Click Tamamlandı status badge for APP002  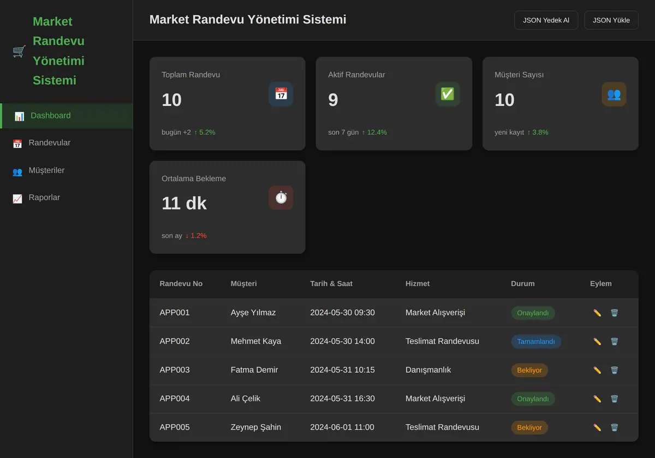point(536,341)
